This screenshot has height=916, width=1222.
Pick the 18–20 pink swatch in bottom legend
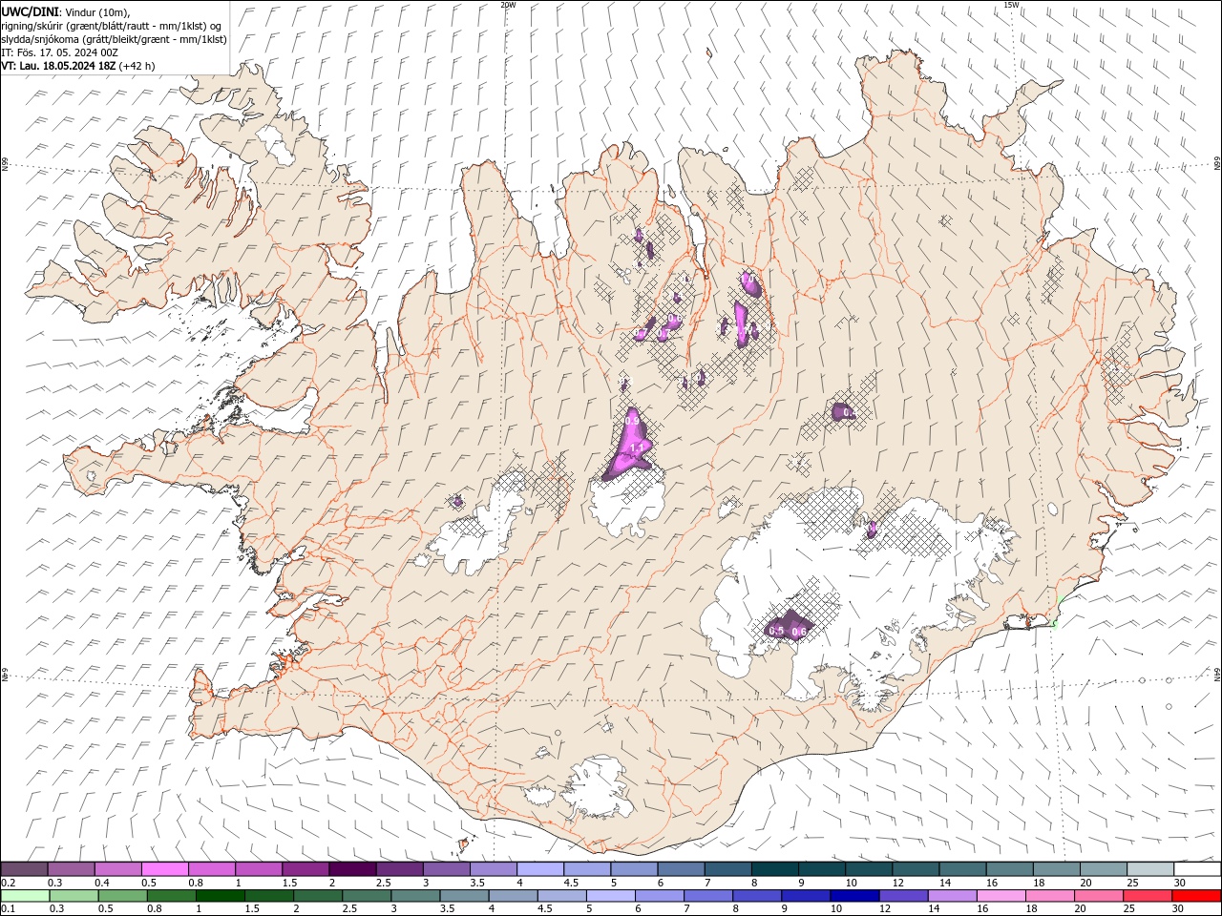pos(1051,896)
